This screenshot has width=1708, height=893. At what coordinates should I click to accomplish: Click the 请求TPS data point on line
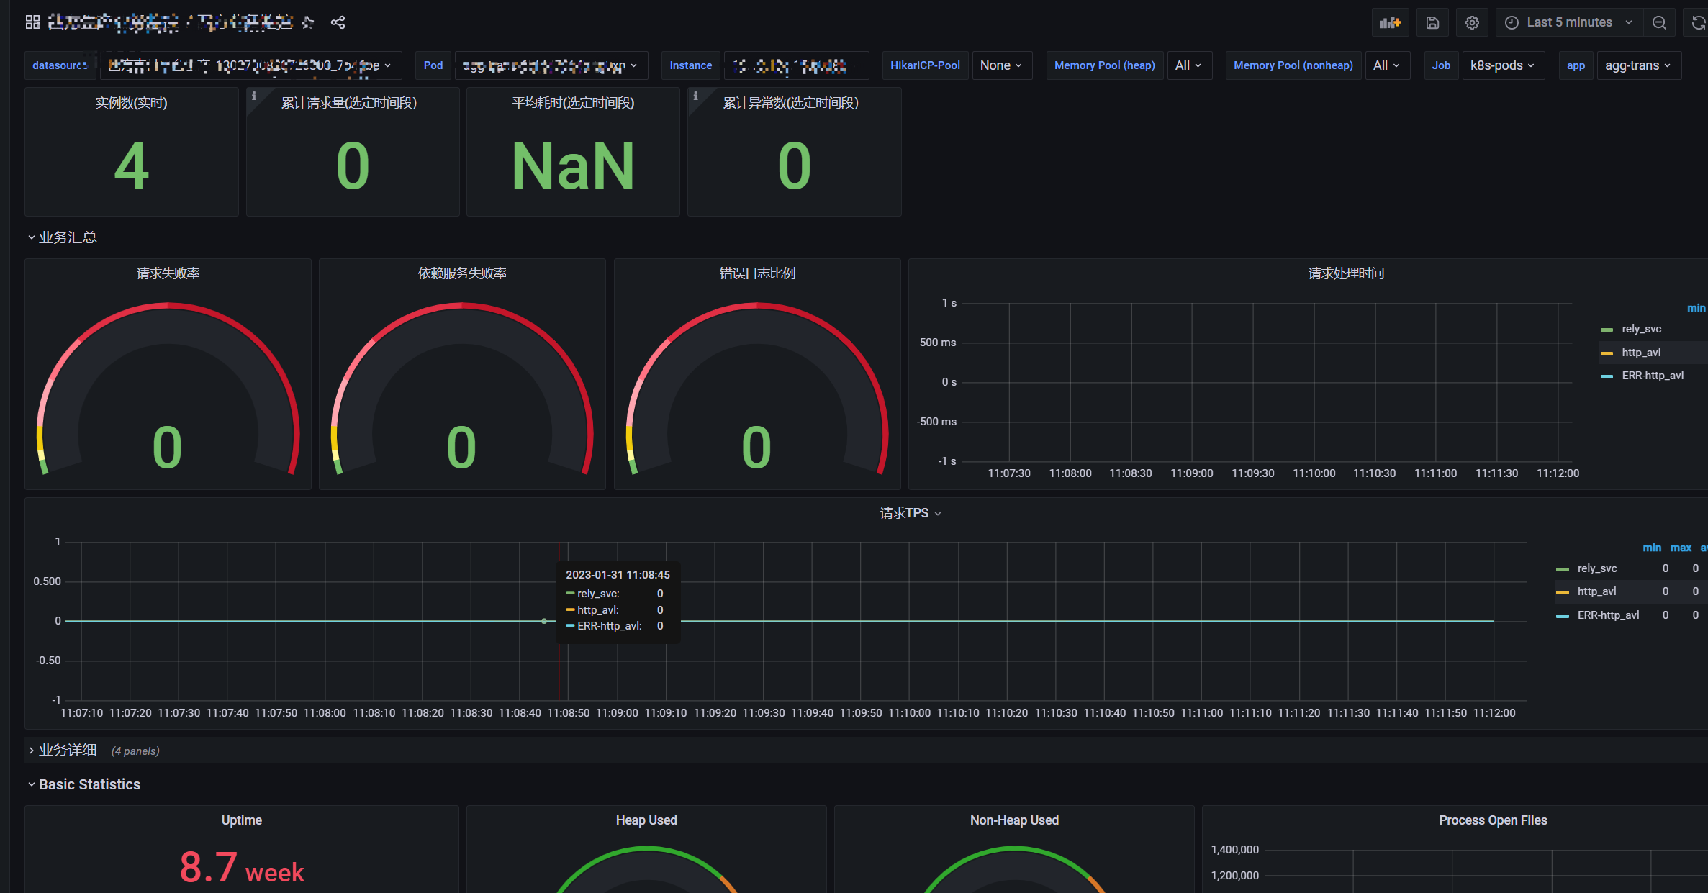pyautogui.click(x=544, y=621)
